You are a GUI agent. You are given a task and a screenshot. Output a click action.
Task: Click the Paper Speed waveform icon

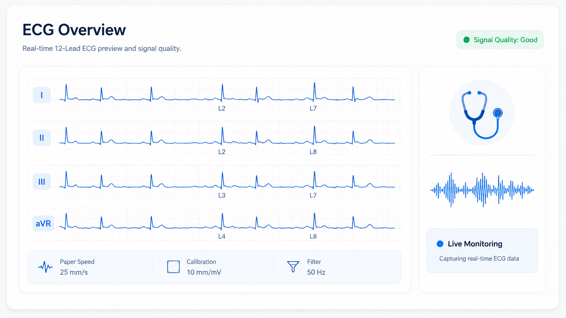point(45,267)
